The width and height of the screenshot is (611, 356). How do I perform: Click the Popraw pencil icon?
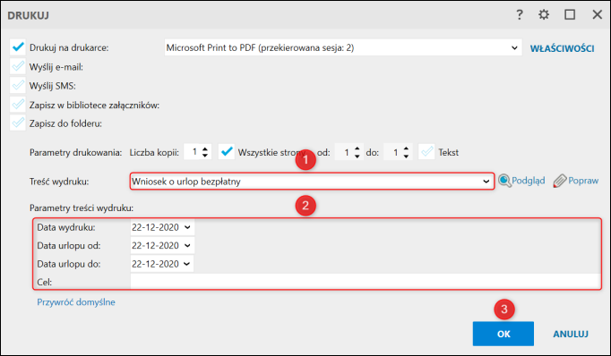click(560, 181)
